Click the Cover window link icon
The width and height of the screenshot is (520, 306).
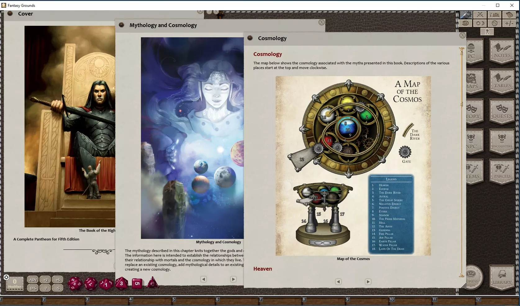[10, 13]
